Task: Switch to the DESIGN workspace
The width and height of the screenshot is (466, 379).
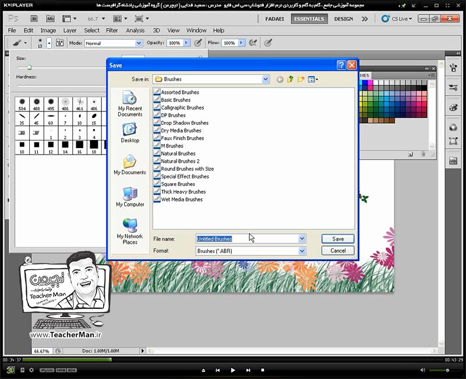Action: point(343,19)
